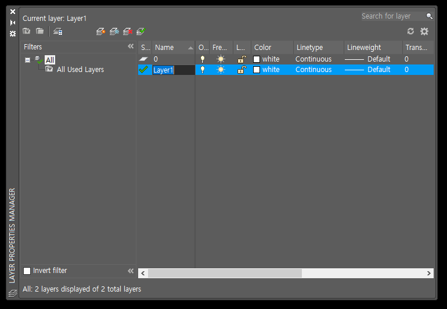
Task: Create a New Group Filter
Action: coord(39,31)
